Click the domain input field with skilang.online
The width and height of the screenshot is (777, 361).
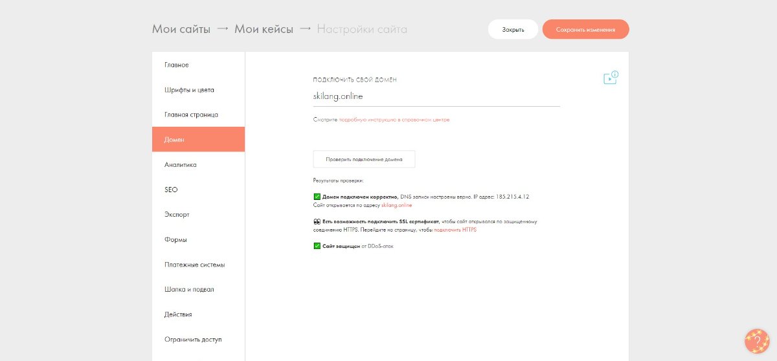pos(436,96)
